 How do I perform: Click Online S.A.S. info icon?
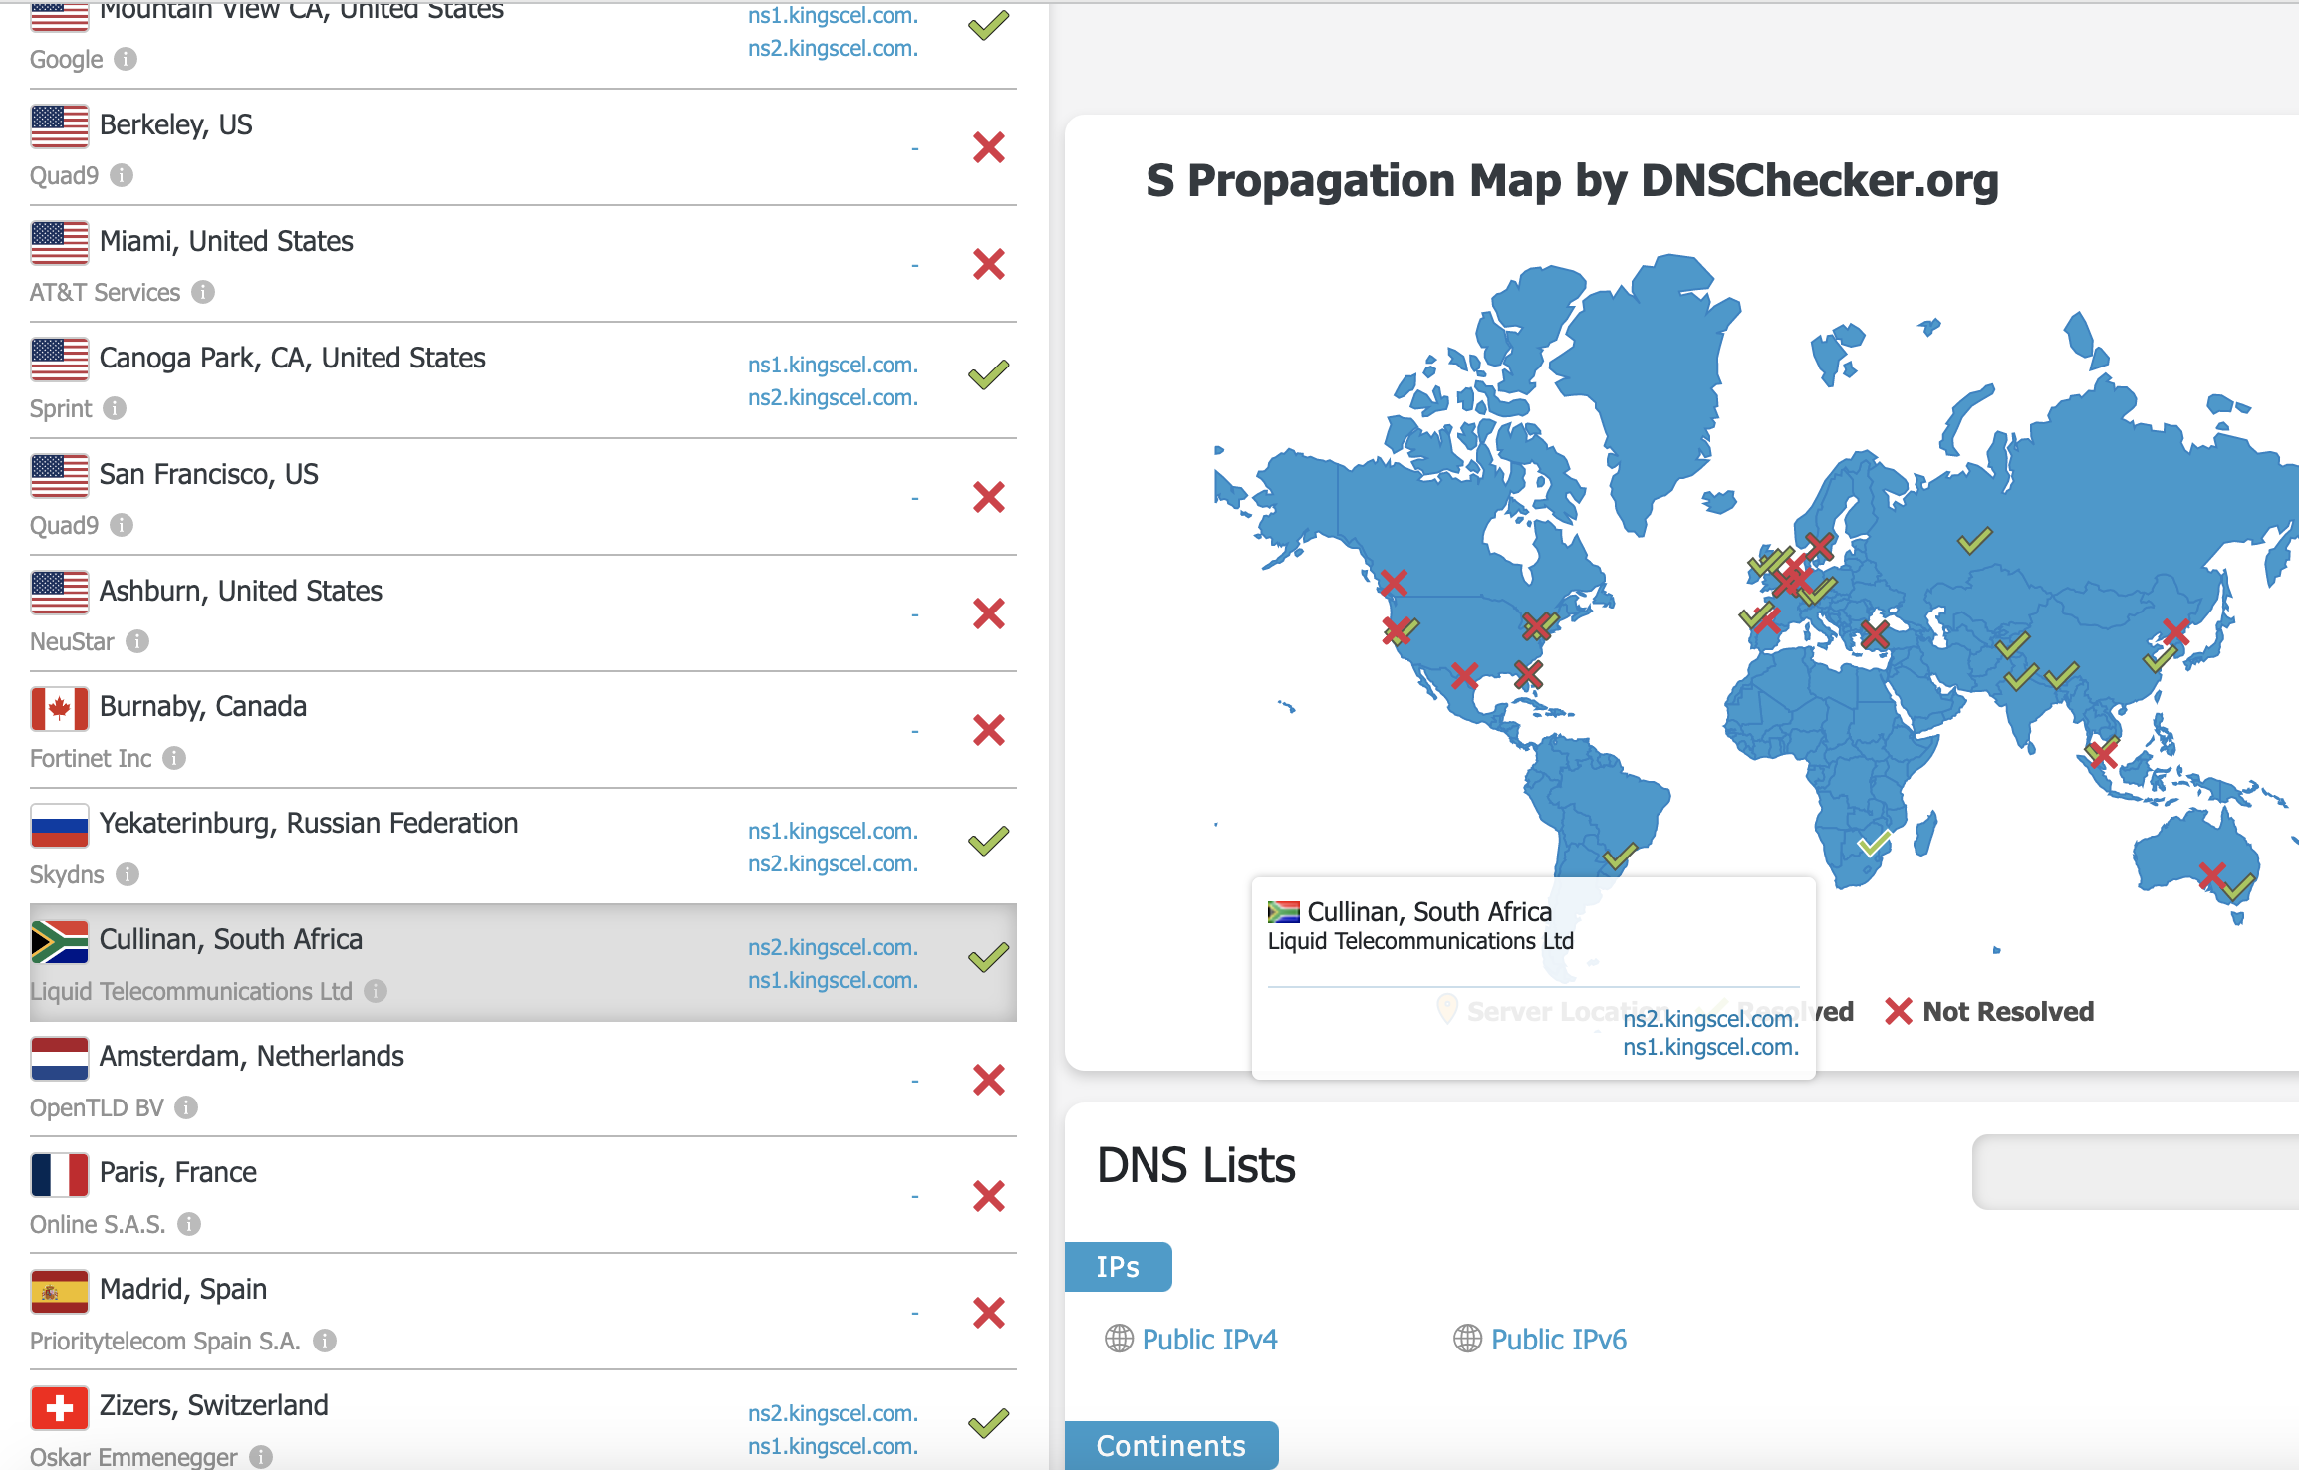pyautogui.click(x=189, y=1224)
